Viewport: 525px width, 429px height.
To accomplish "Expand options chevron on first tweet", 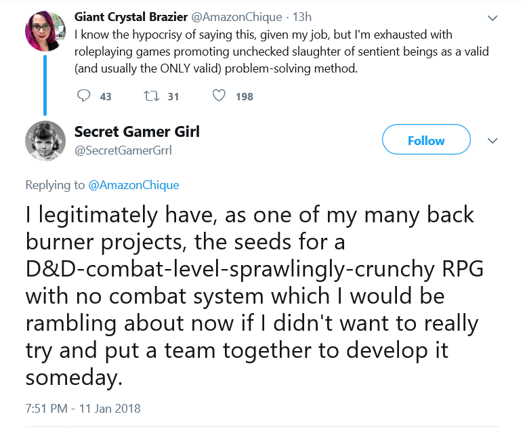I will tap(492, 18).
